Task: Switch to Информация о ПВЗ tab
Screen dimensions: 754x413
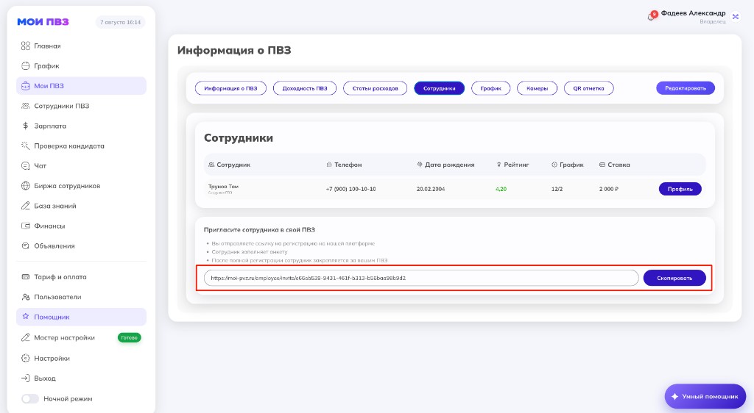Action: click(230, 88)
